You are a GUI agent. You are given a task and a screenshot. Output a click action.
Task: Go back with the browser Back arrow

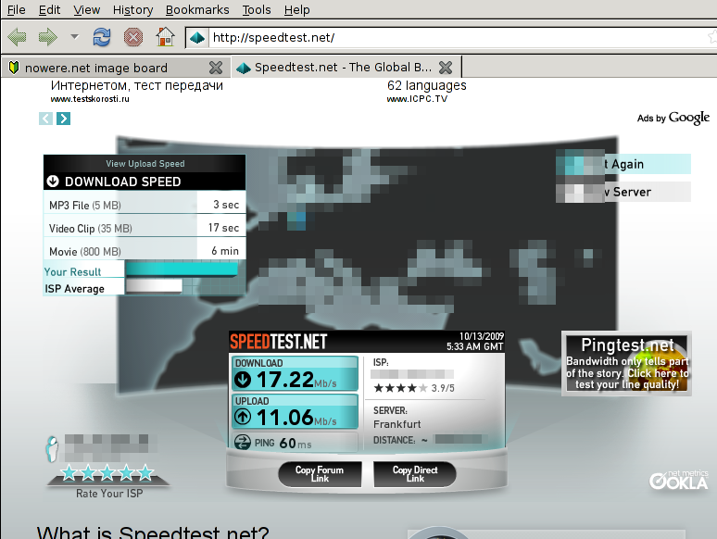(x=17, y=37)
